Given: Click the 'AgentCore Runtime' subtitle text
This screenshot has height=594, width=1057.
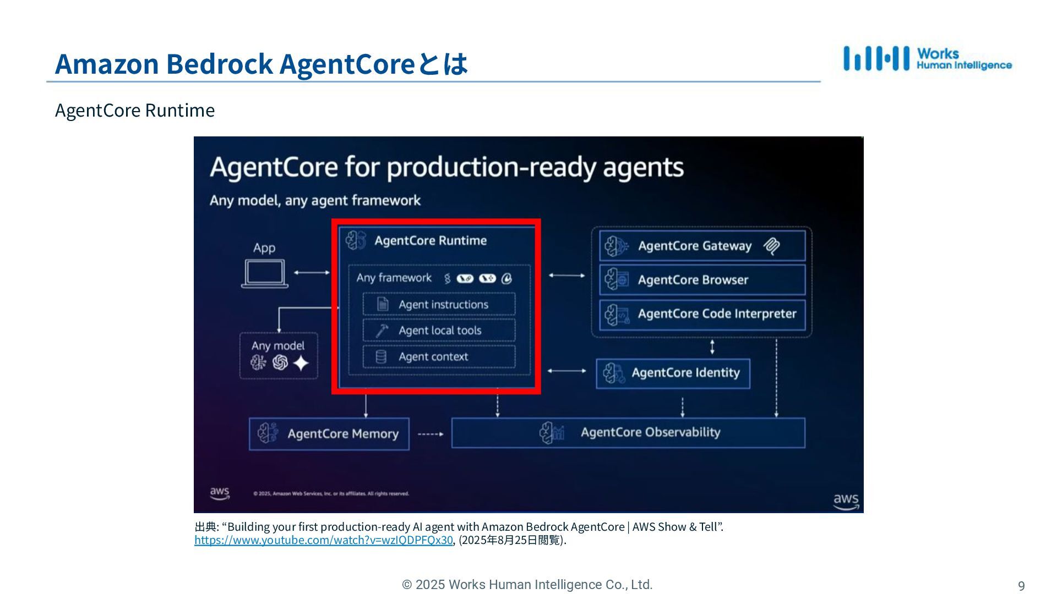Looking at the screenshot, I should (135, 111).
